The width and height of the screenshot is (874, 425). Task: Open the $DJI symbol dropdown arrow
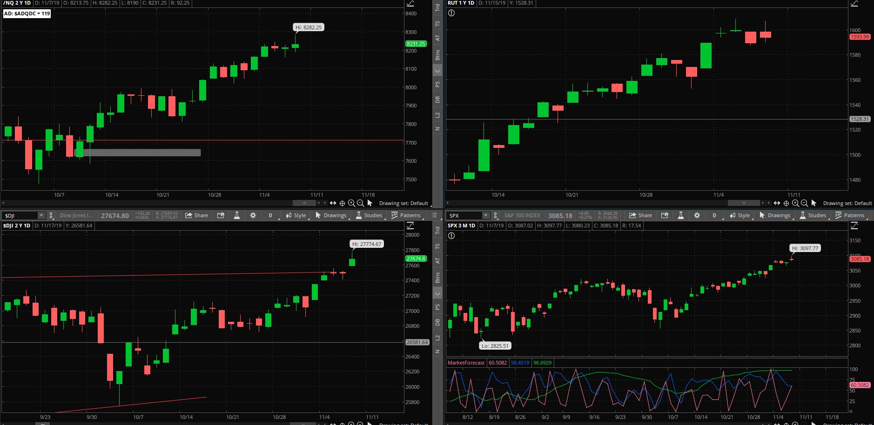41,215
